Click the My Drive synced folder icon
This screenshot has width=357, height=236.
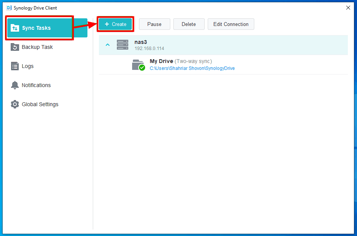(x=138, y=65)
